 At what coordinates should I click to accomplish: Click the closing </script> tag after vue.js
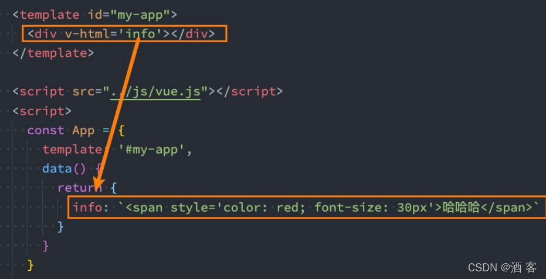coord(249,91)
